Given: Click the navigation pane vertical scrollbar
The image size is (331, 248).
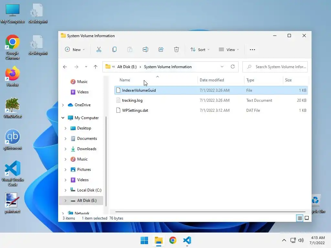Looking at the screenshot, I should pos(106,161).
